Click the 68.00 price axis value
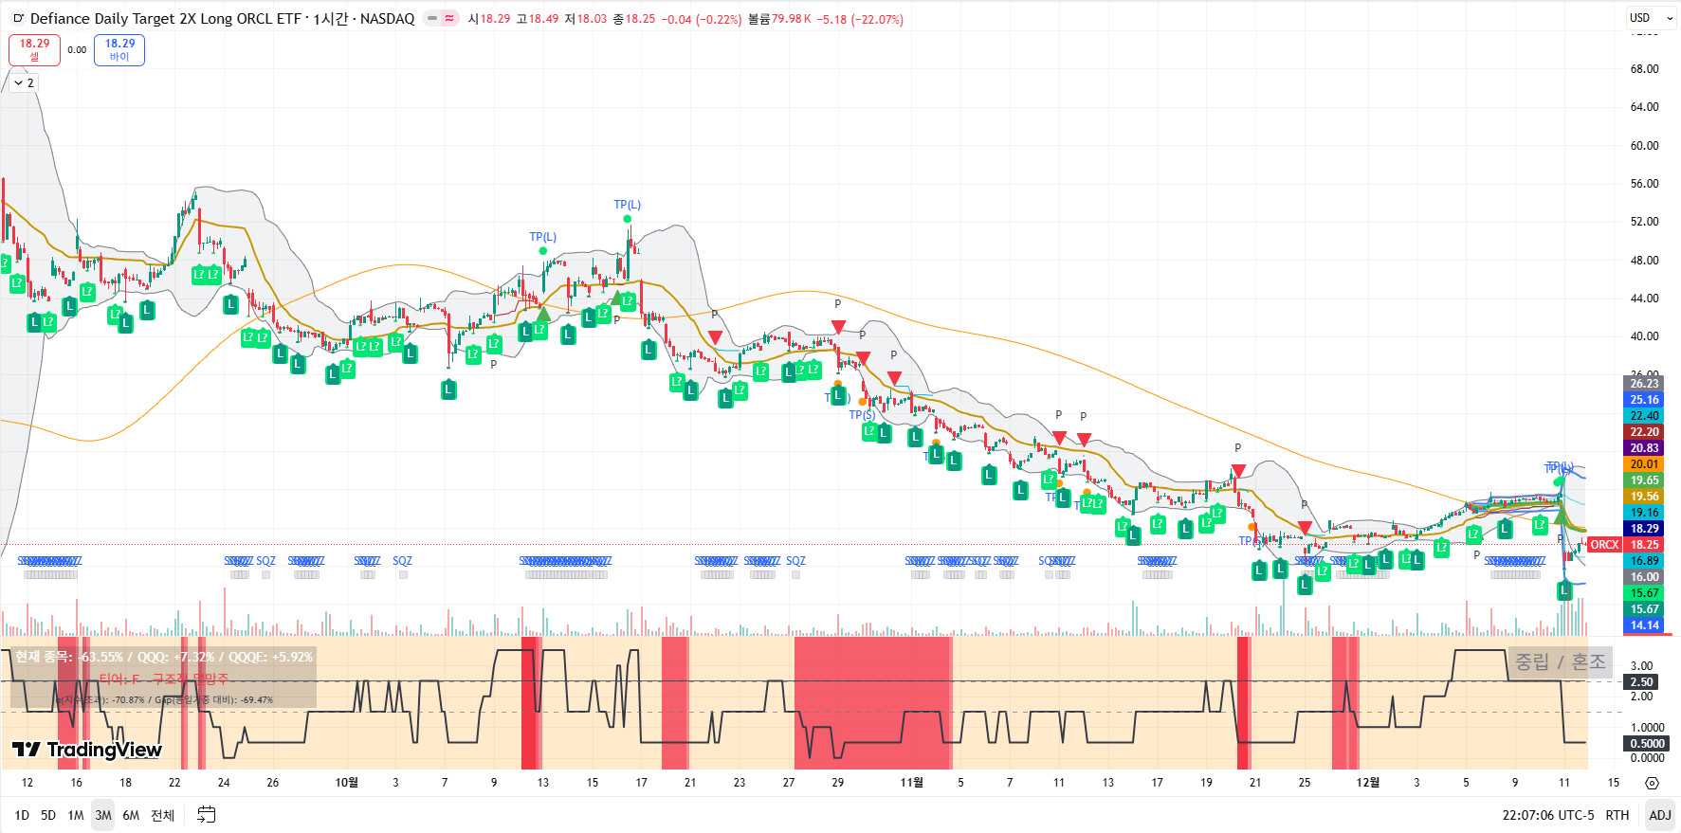Viewport: 1681px width, 833px height. [x=1644, y=69]
